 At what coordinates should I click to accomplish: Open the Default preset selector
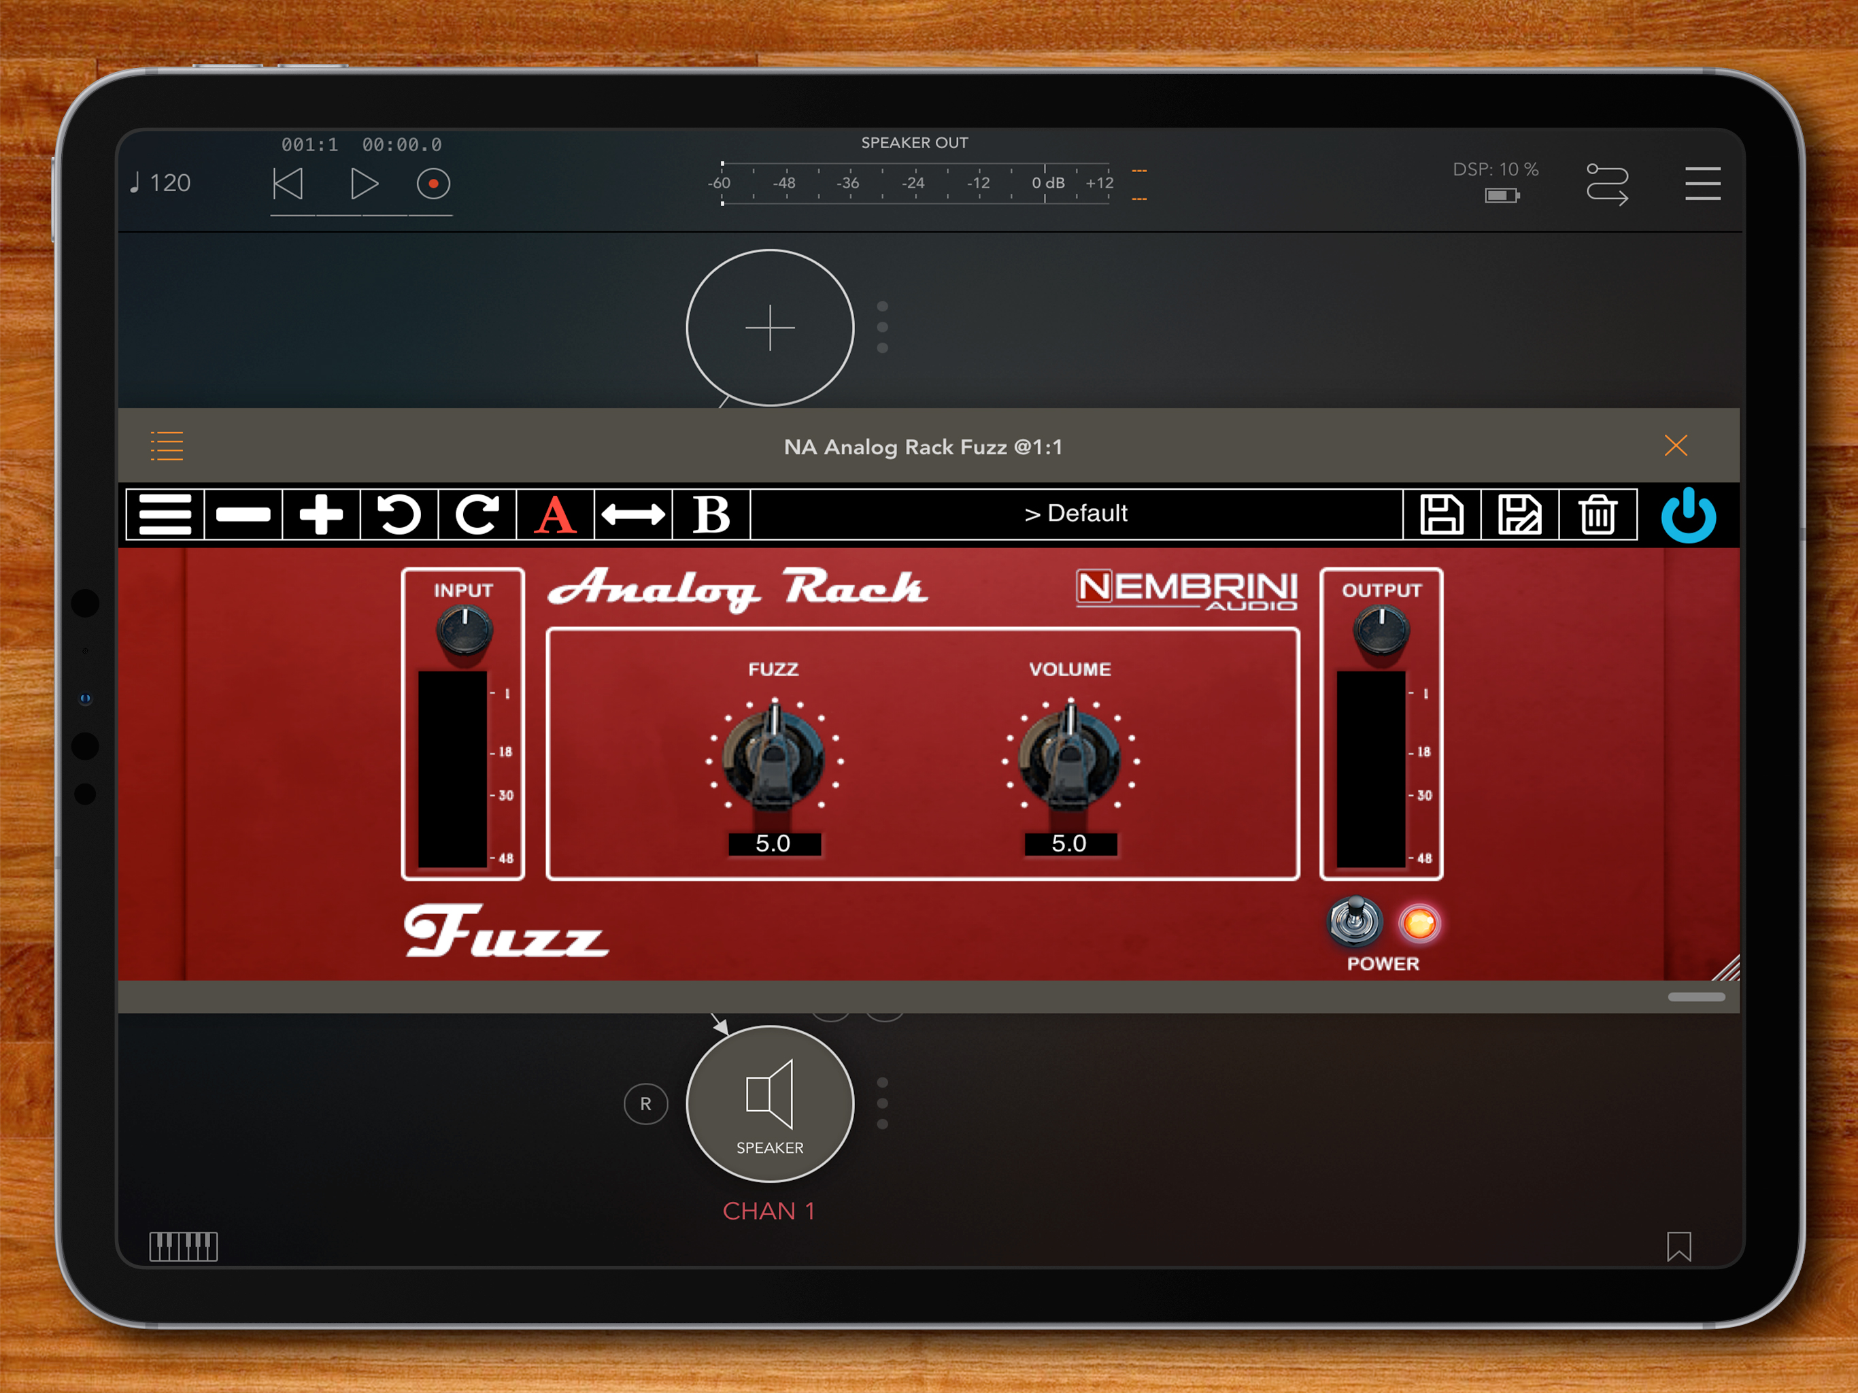(x=1076, y=514)
